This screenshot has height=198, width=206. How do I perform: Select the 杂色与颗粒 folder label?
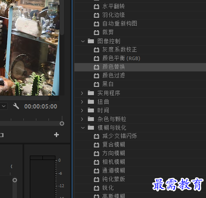tap(112, 119)
